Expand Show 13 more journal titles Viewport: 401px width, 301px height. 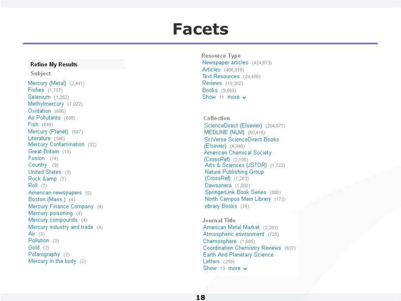pyautogui.click(x=225, y=268)
